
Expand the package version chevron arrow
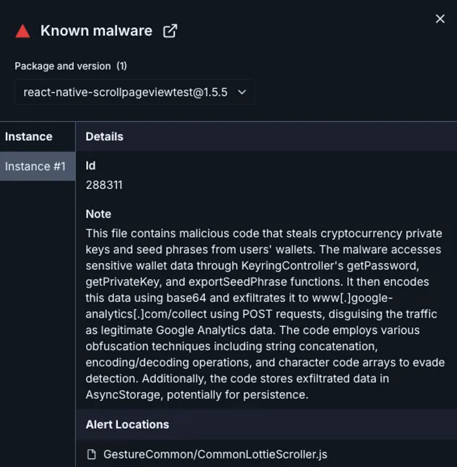pyautogui.click(x=242, y=92)
